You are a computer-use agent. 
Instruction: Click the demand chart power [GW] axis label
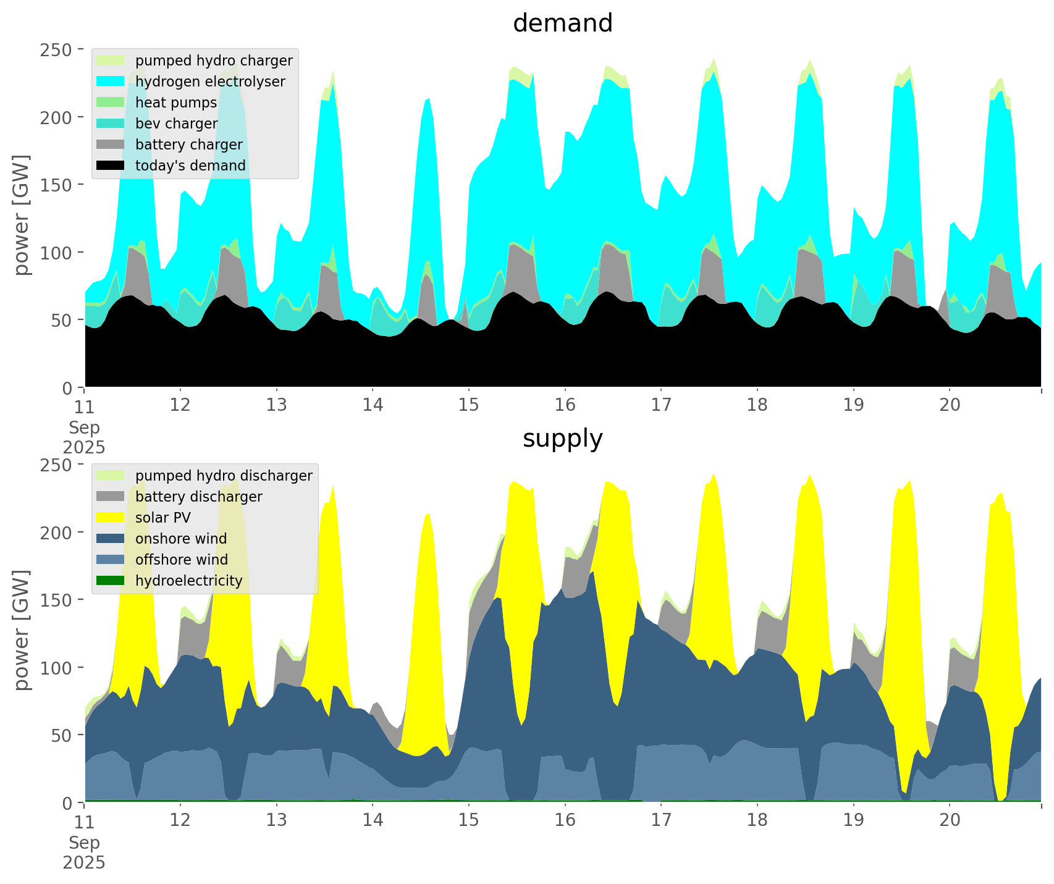(22, 215)
